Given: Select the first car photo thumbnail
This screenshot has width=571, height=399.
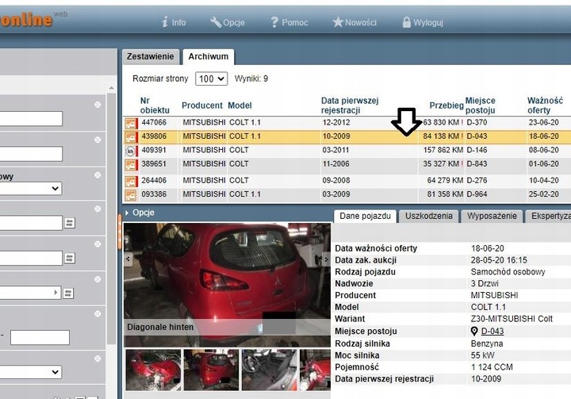Looking at the screenshot, I should tap(152, 369).
